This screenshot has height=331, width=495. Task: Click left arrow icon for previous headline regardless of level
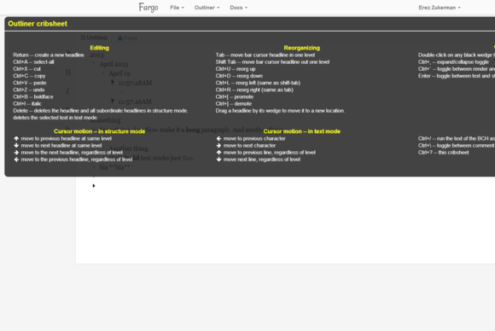(x=16, y=159)
